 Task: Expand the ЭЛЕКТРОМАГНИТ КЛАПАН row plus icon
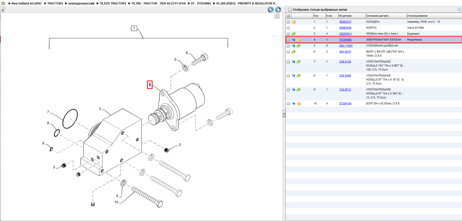tap(288, 40)
